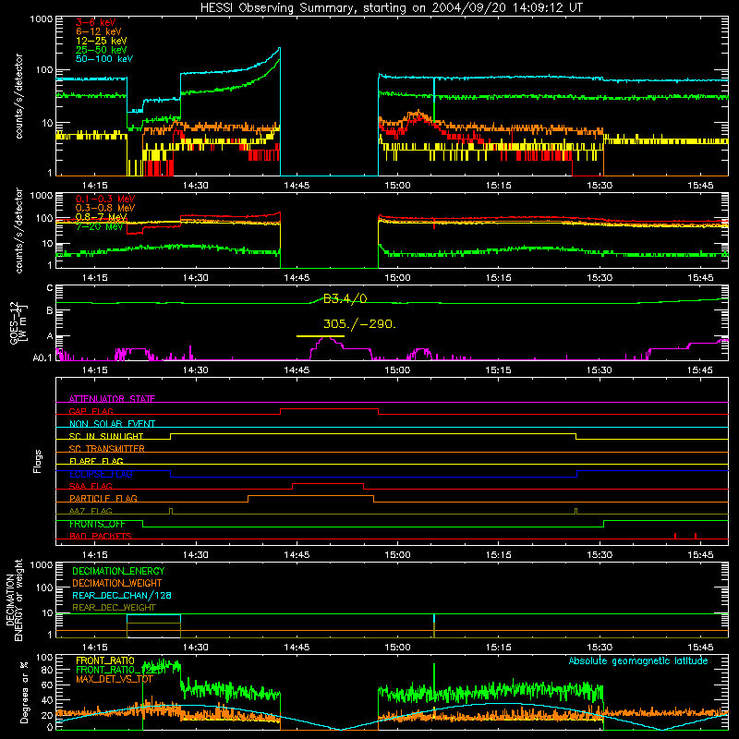
Task: Click the GOES-12 axis label
Action: coord(18,322)
